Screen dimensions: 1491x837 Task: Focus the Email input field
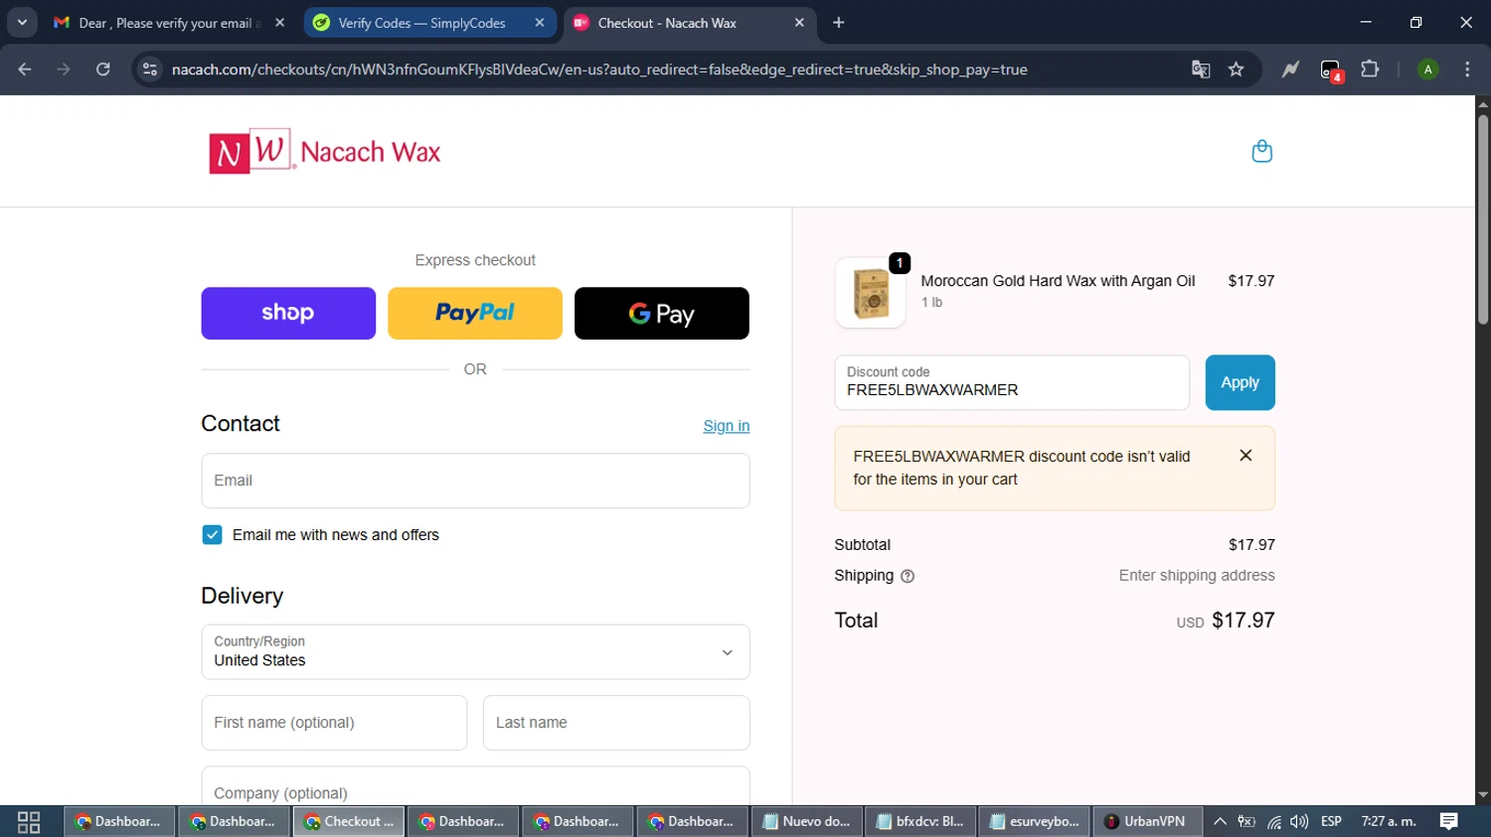(x=475, y=482)
